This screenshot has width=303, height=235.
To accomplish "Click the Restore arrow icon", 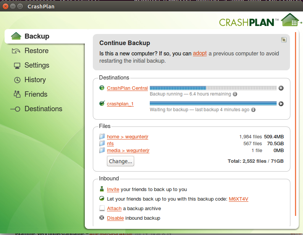I will [16, 51].
